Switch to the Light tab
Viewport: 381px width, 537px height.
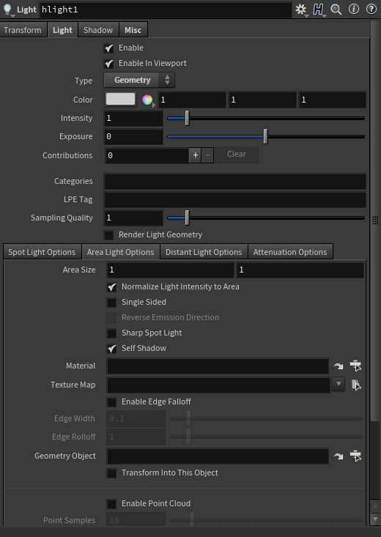click(x=63, y=30)
